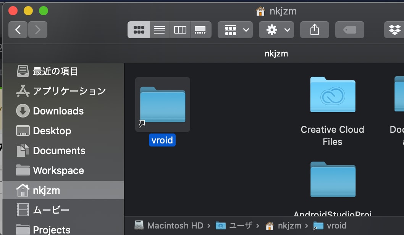The width and height of the screenshot is (404, 235).
Task: Switch to column view in the toolbar
Action: pos(180,29)
